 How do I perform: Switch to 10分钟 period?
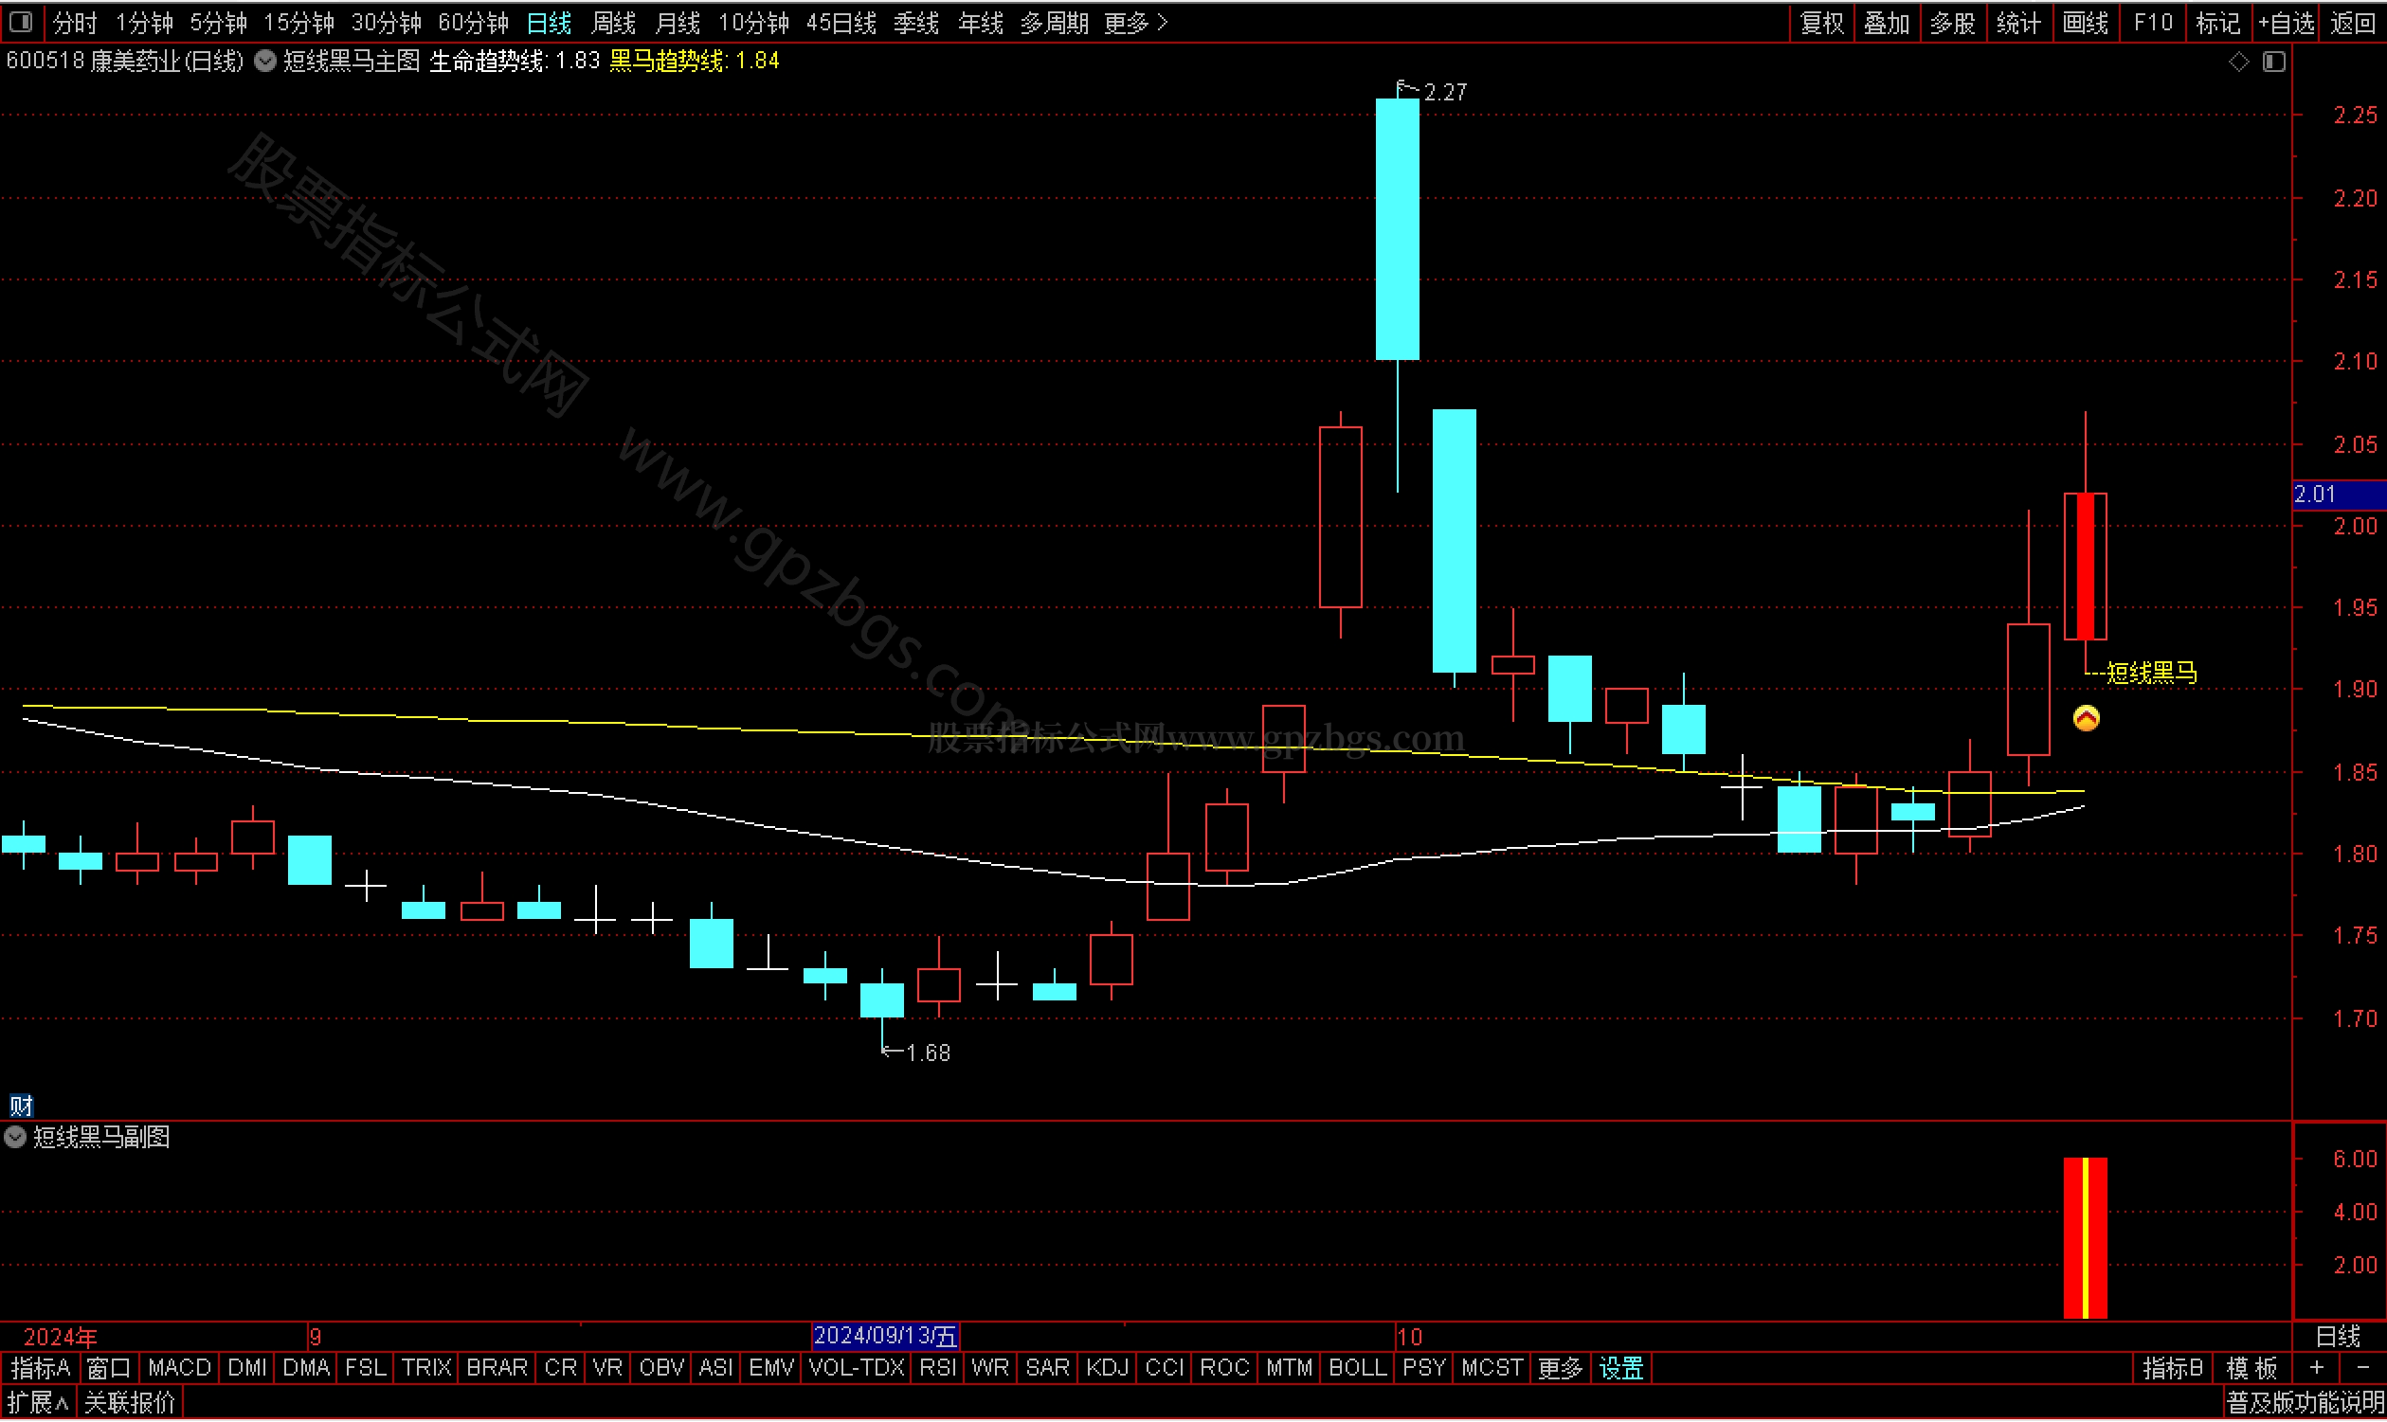753,22
